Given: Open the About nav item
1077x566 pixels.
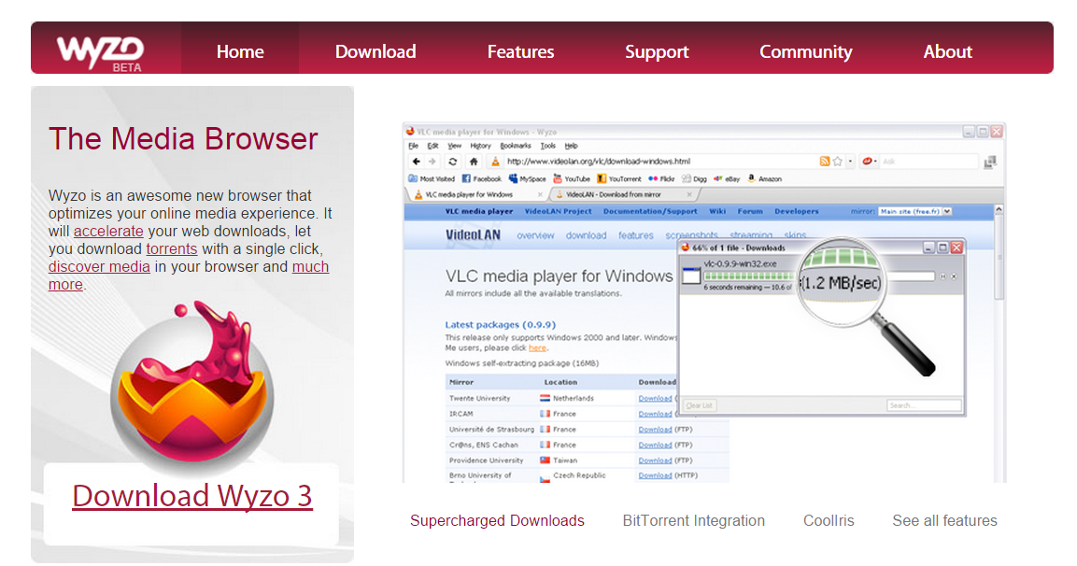Looking at the screenshot, I should point(947,51).
